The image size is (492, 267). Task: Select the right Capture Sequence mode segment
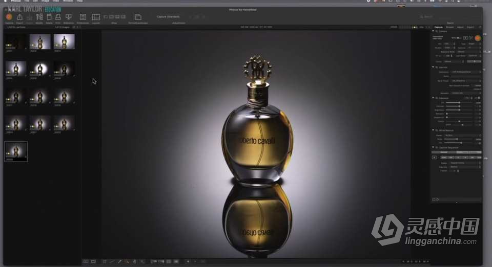469,152
